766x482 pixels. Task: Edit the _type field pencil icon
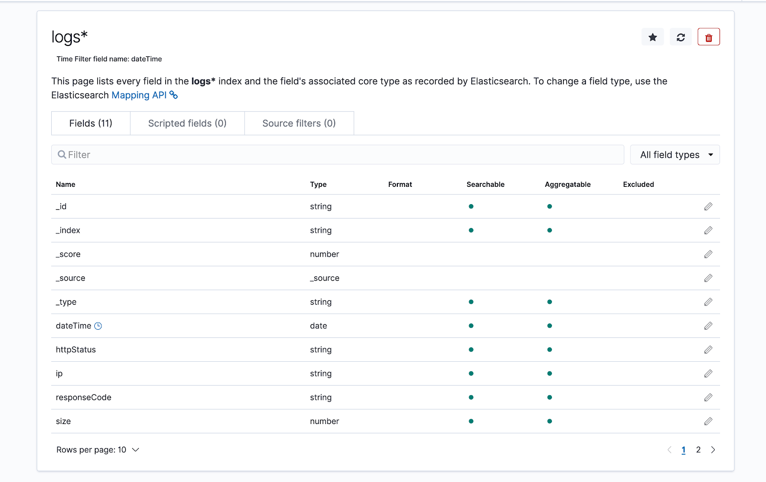[x=708, y=302]
